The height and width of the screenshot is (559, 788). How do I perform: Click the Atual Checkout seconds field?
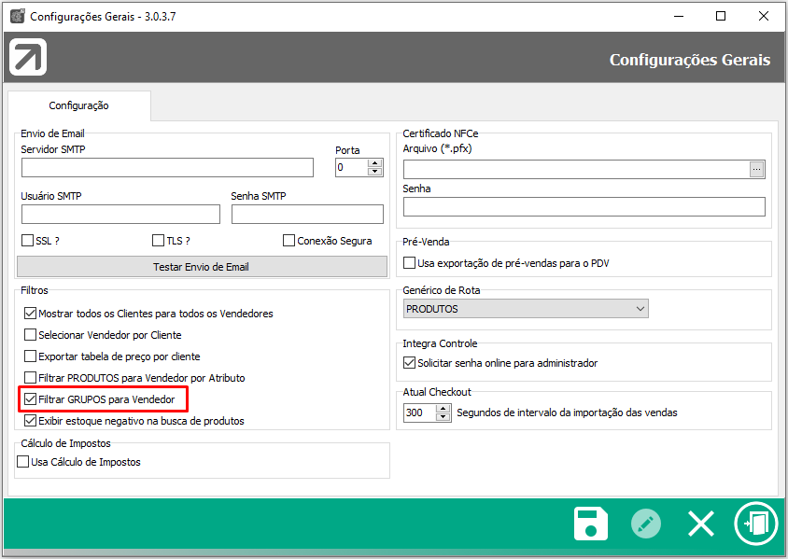(419, 412)
